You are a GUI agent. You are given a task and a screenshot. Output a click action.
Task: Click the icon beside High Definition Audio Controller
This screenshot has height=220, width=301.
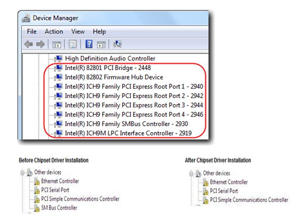(x=58, y=58)
